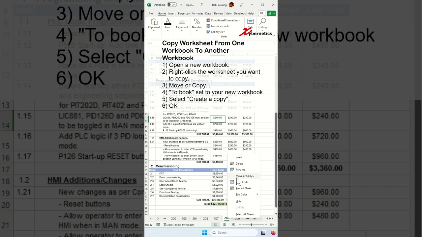422x237 pixels.
Task: Open the Format as Table dropdown
Action: (x=219, y=26)
